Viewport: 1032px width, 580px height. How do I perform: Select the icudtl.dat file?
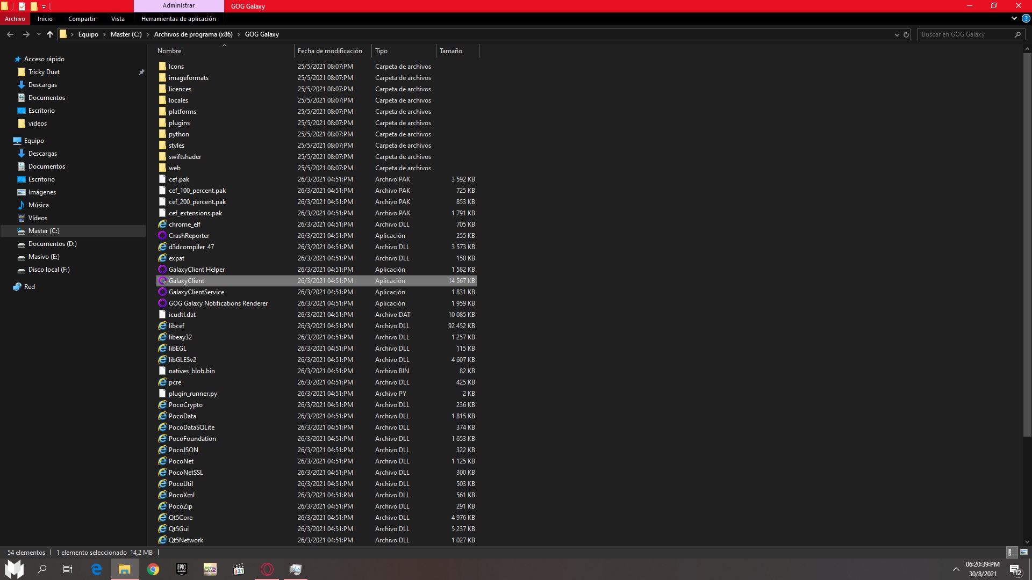pyautogui.click(x=182, y=315)
